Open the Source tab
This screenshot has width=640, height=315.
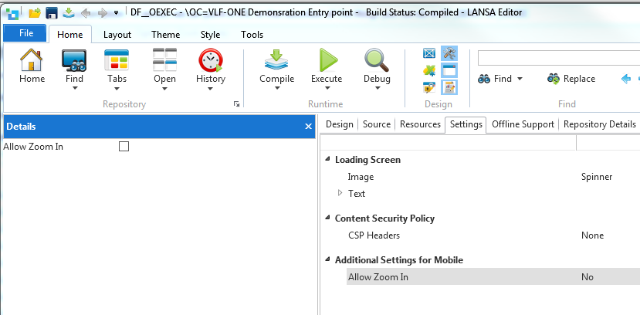tap(376, 124)
